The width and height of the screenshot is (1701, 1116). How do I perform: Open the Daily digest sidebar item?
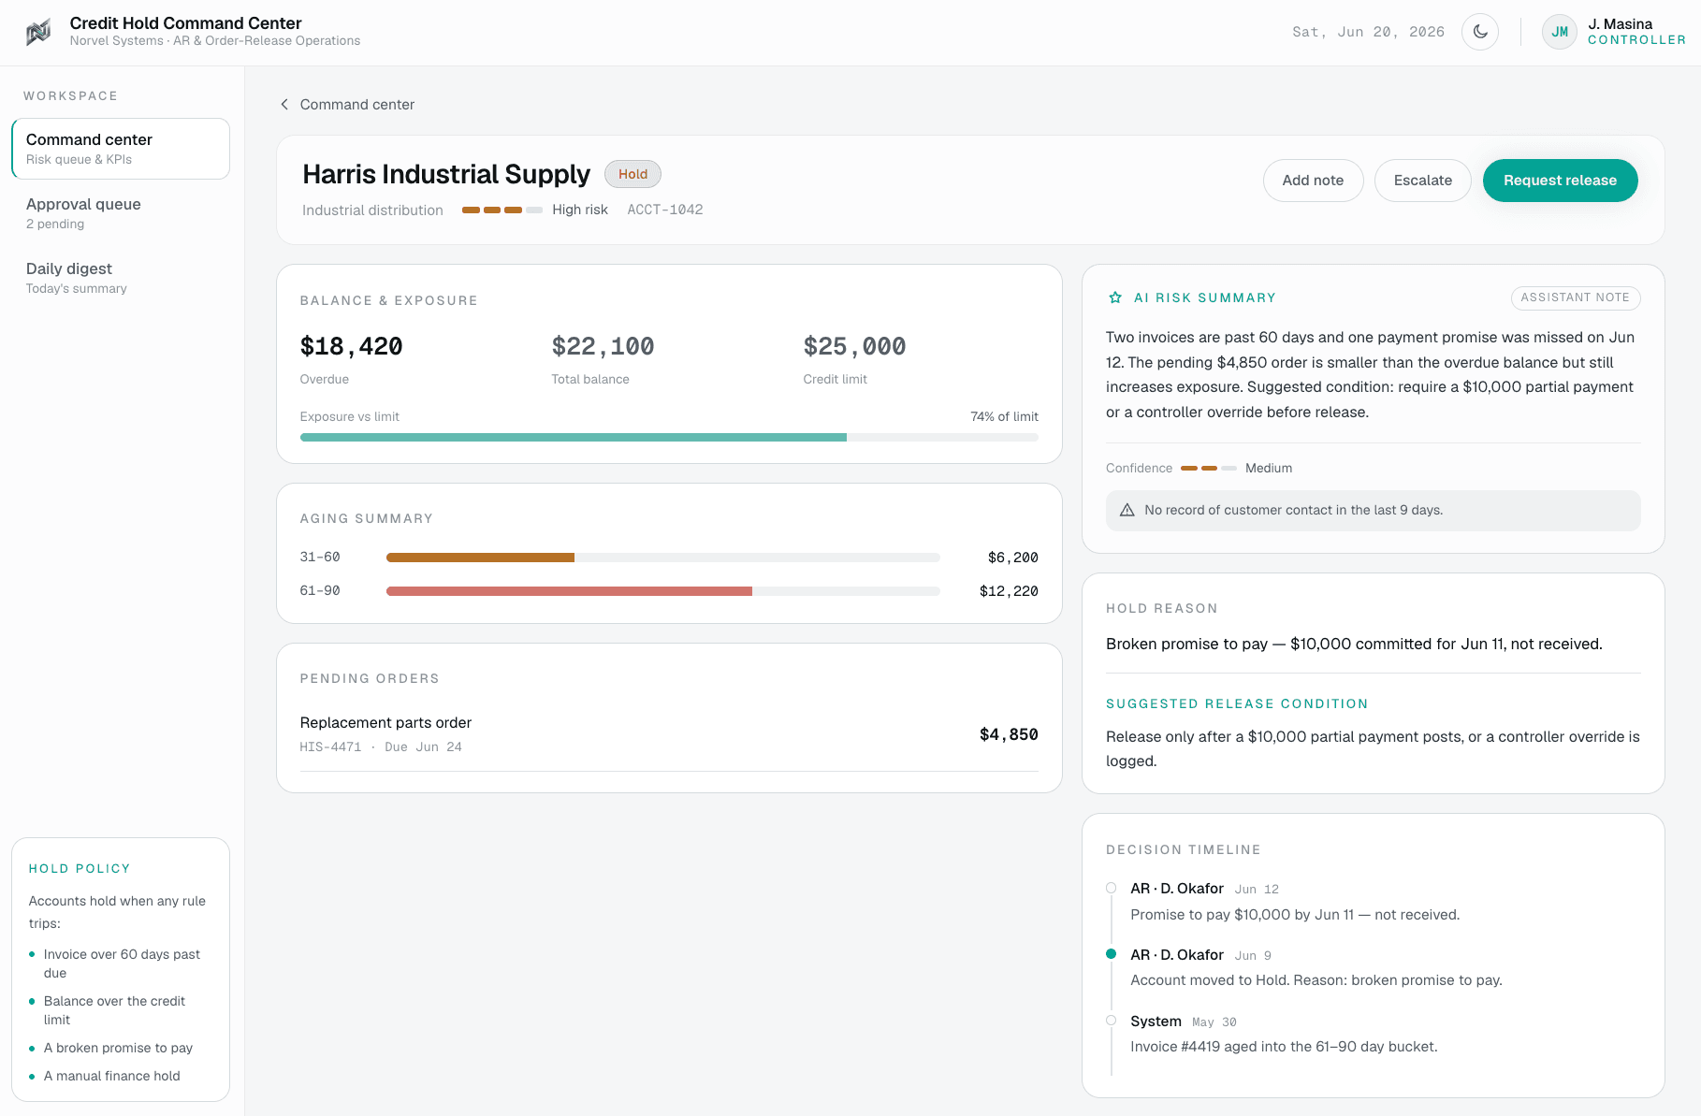[121, 278]
